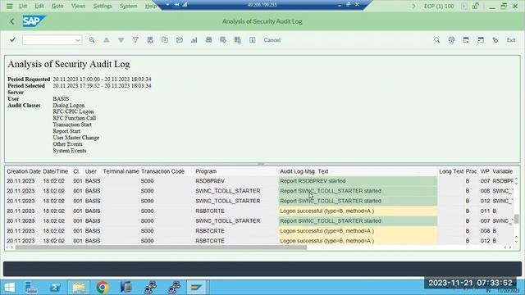Click the Set Filter funnel icon

135,40
